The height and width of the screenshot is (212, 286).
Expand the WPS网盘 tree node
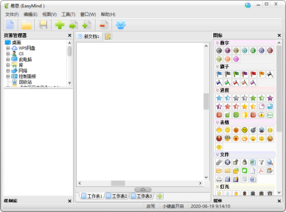[x=8, y=48]
